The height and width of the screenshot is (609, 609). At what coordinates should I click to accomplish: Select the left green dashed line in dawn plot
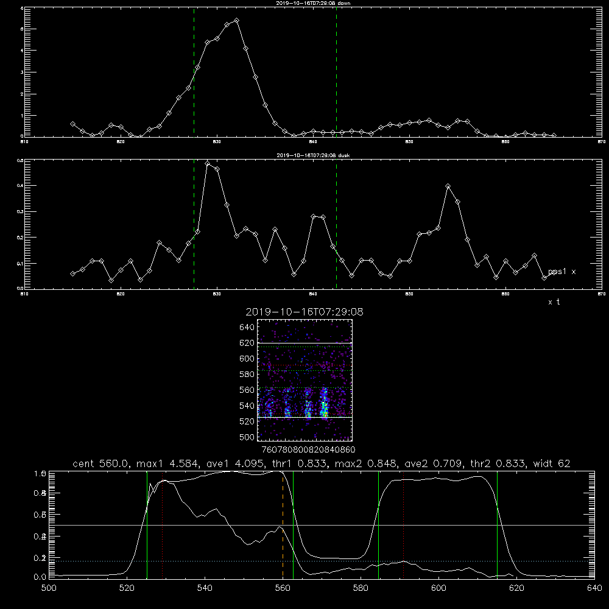pos(194,72)
